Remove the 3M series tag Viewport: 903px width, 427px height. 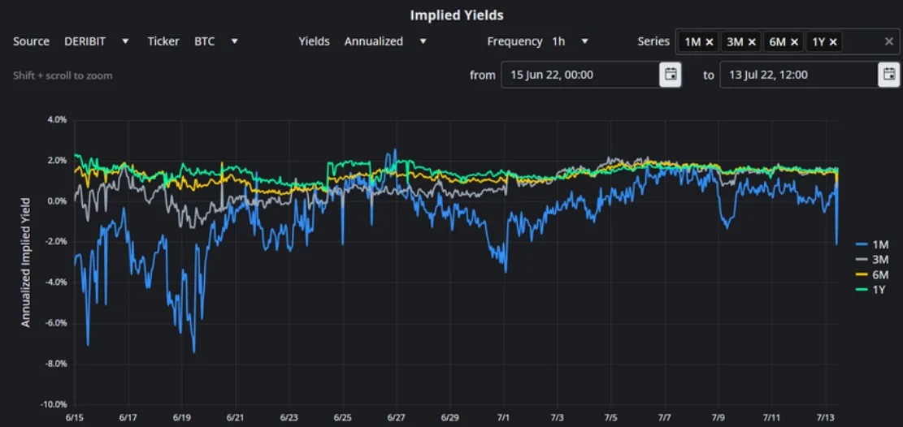point(752,42)
